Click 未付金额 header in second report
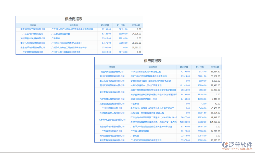 point(214,67)
